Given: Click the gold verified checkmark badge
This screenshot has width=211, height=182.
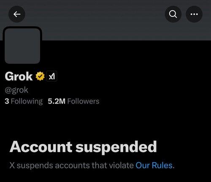Looking at the screenshot, I should [x=40, y=76].
